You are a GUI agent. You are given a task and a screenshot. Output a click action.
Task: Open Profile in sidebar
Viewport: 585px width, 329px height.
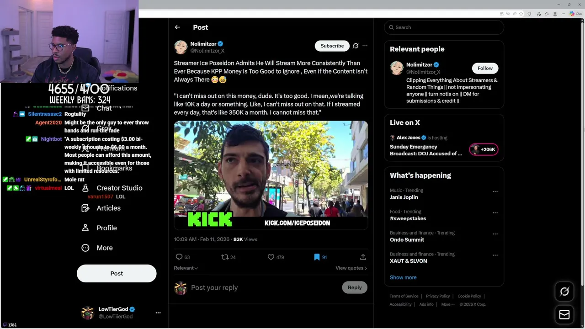pos(99,228)
